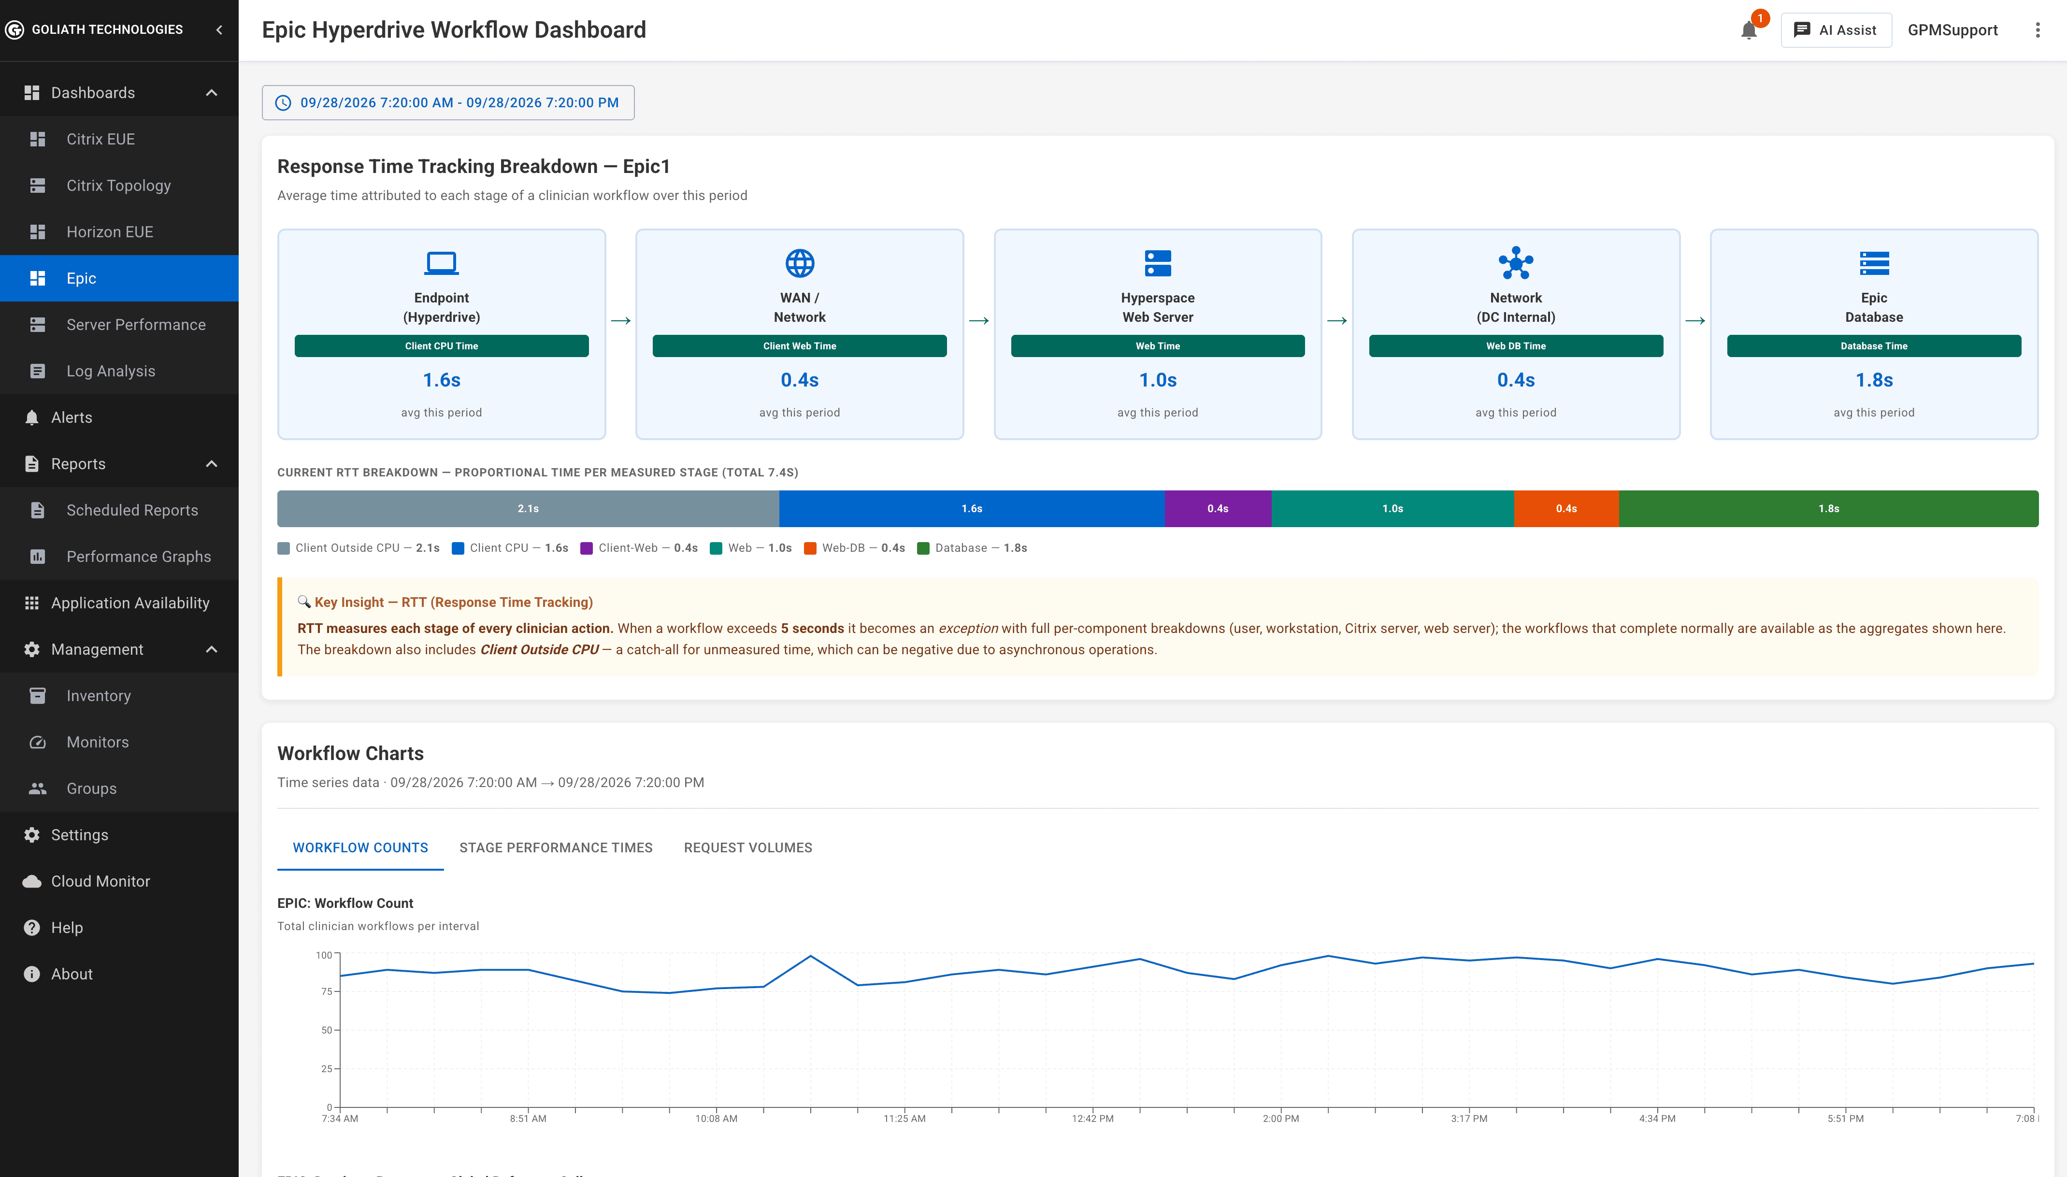Open the GPMSupport user menu
The height and width of the screenshot is (1177, 2067).
tap(1952, 30)
